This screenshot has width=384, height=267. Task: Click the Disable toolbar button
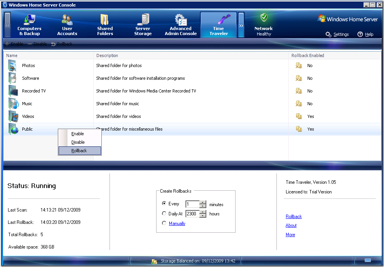pyautogui.click(x=37, y=44)
